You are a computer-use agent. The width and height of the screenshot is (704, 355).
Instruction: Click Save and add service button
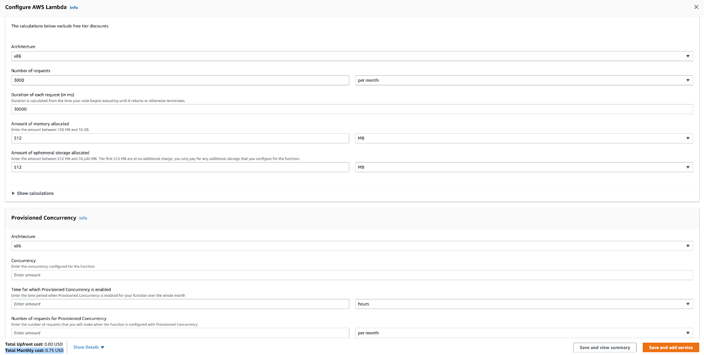(x=671, y=348)
